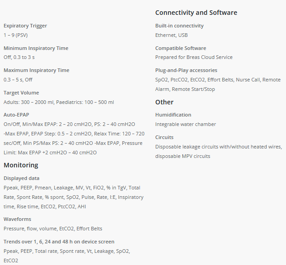Select the Expiratory Trigger label
The height and width of the screenshot is (265, 286).
pyautogui.click(x=25, y=26)
